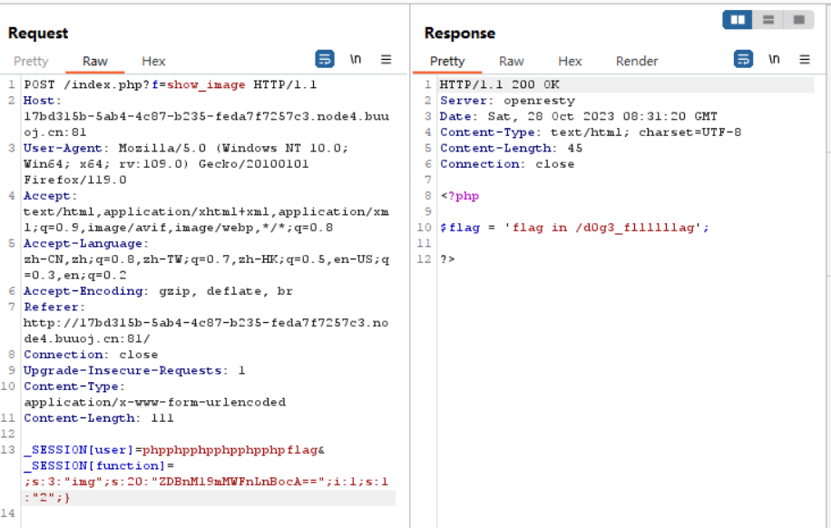Click the Request panel heading
Image resolution: width=831 pixels, height=528 pixels.
pos(38,34)
